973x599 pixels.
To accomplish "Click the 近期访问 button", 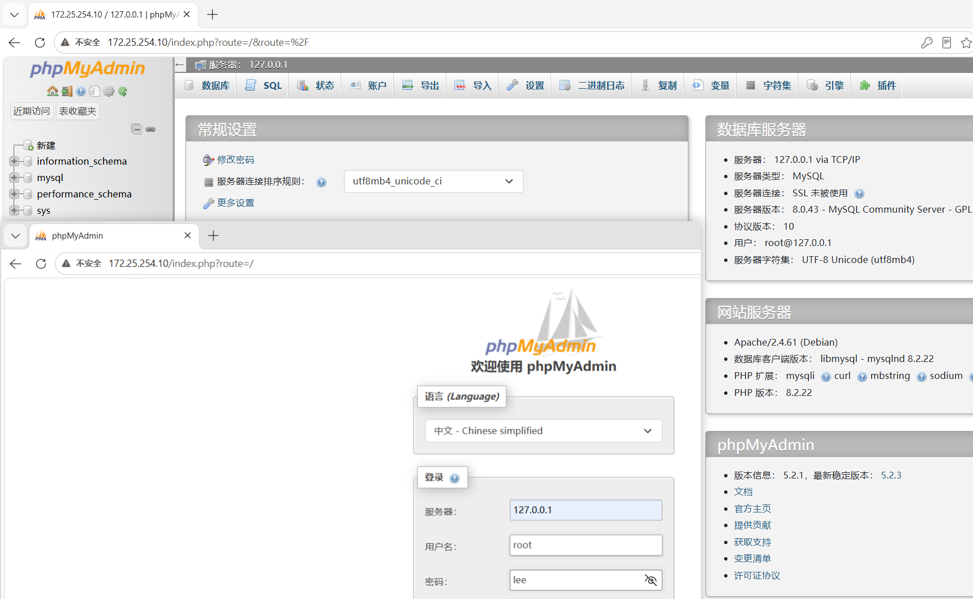I will (x=32, y=111).
